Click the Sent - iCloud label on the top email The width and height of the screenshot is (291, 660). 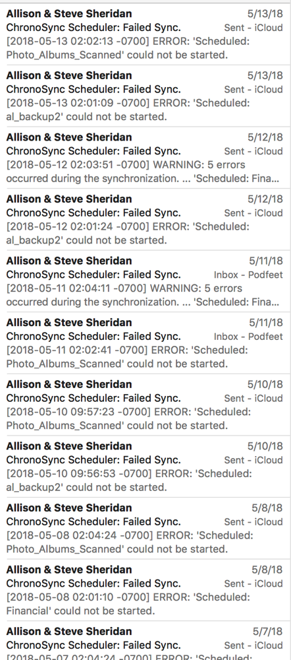253,28
